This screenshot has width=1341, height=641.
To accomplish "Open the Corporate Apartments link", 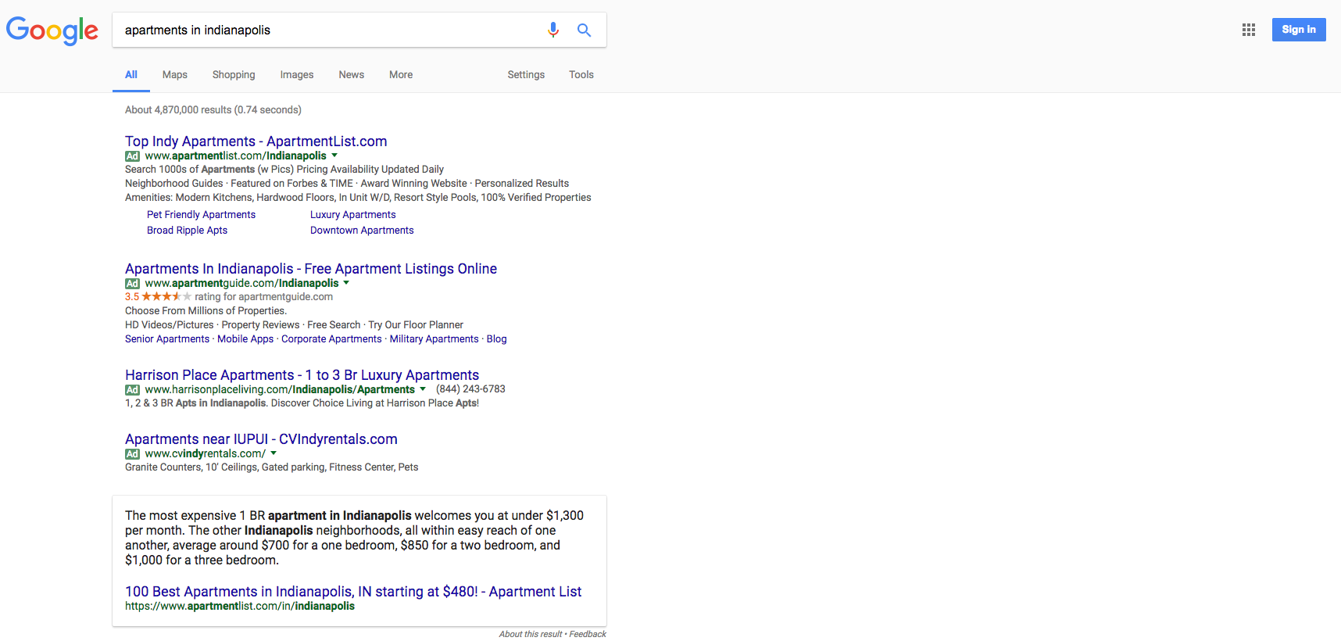I will click(x=331, y=339).
